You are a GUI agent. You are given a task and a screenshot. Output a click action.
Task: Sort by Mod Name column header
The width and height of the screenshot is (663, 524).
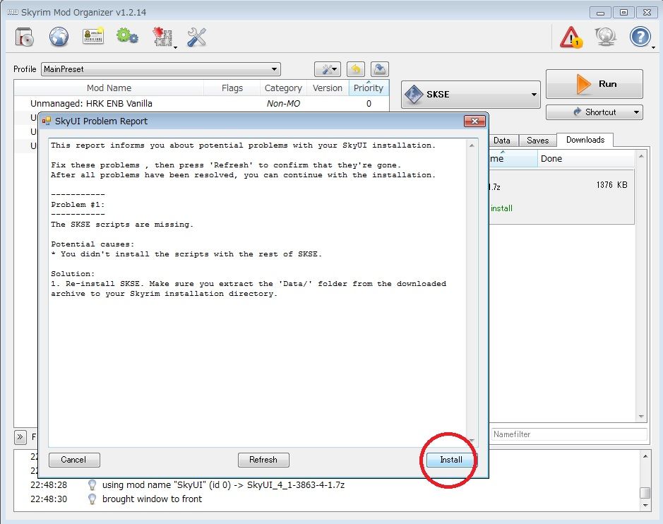click(x=109, y=88)
